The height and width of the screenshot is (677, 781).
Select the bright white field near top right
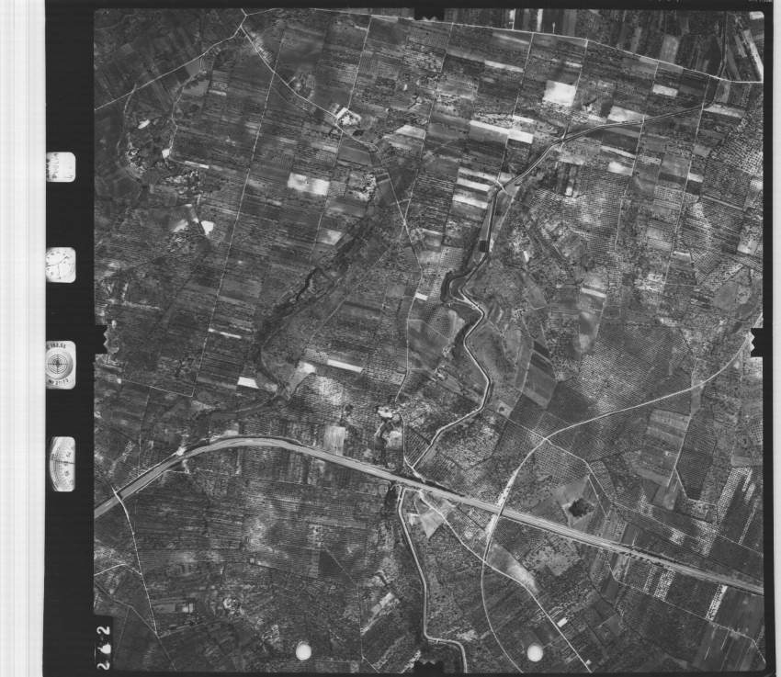tap(559, 93)
